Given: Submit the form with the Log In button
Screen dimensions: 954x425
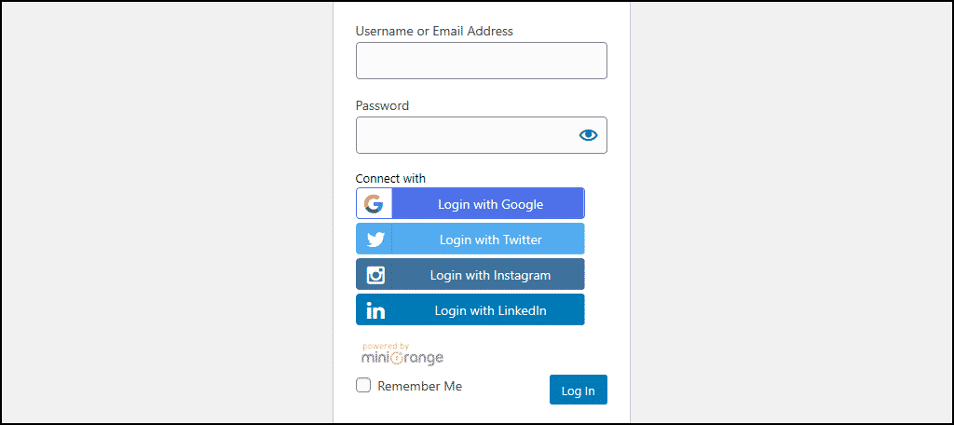Looking at the screenshot, I should [578, 390].
